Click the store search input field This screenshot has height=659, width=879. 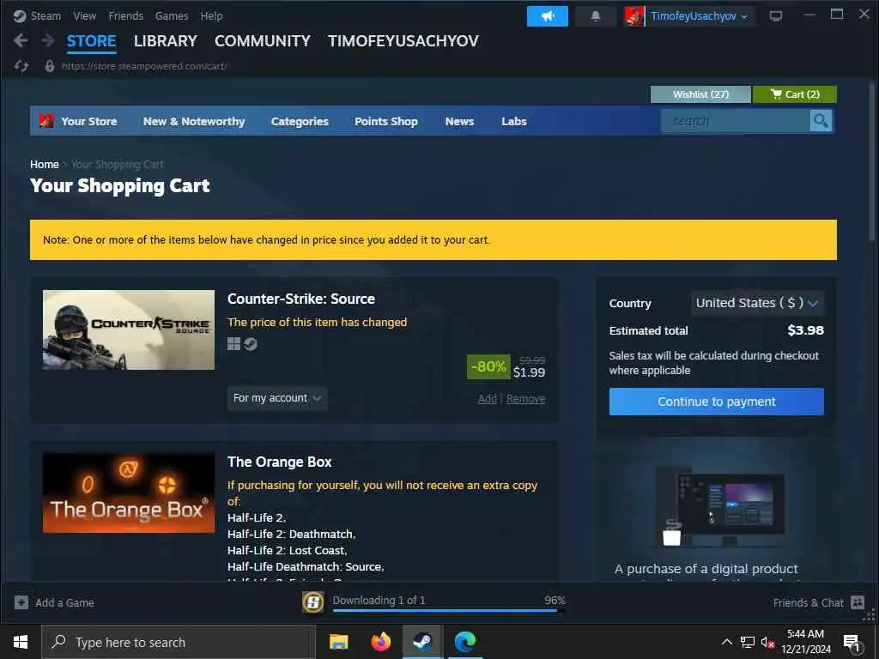736,120
